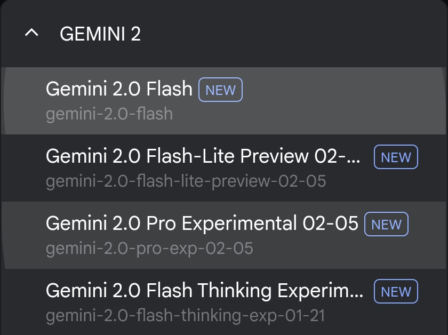Click the word Pro in third model title
This screenshot has height=335, width=448.
point(161,223)
